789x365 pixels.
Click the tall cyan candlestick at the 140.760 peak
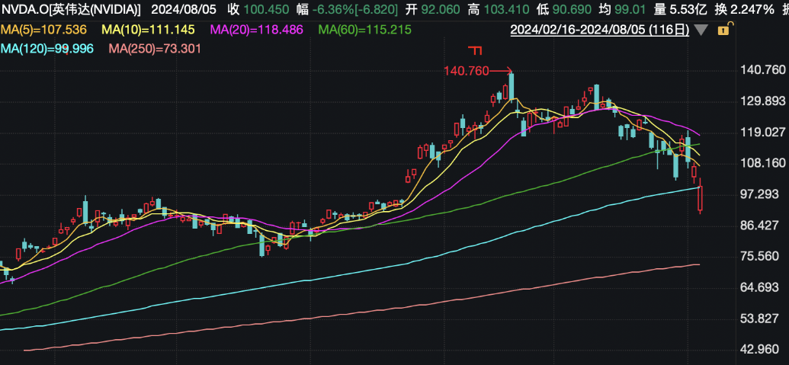pyautogui.click(x=512, y=86)
